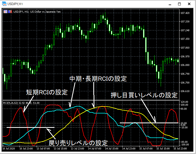Click the '13 Jul 15:00' time axis label
The height and width of the screenshot is (154, 196).
pyautogui.click(x=60, y=149)
